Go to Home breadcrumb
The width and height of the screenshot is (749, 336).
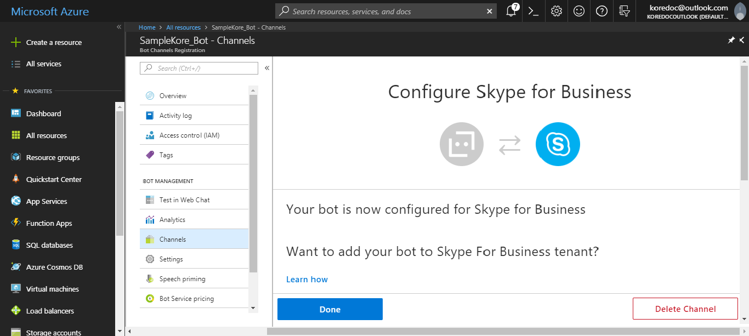pyautogui.click(x=147, y=27)
